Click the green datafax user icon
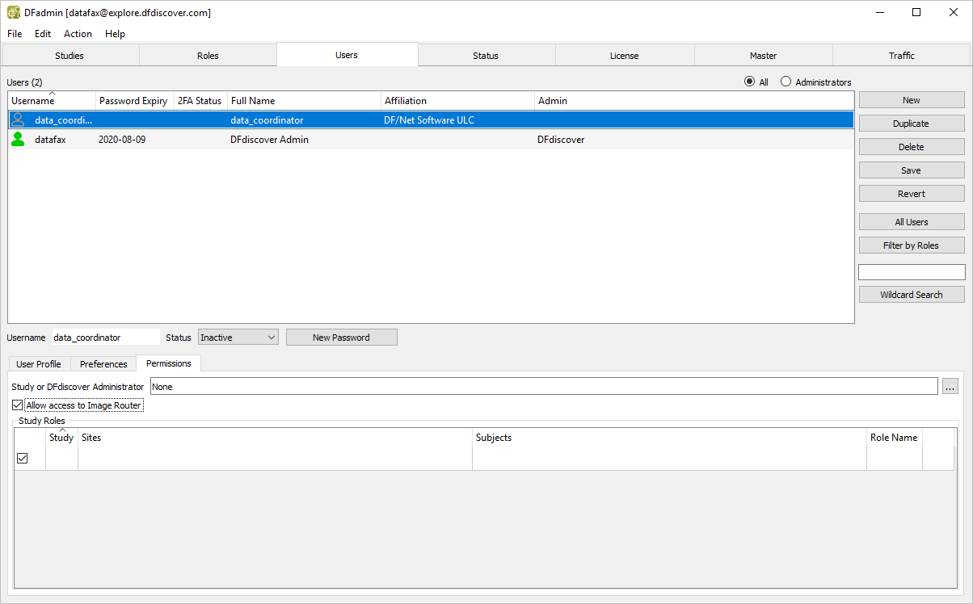The width and height of the screenshot is (973, 604). [x=18, y=140]
